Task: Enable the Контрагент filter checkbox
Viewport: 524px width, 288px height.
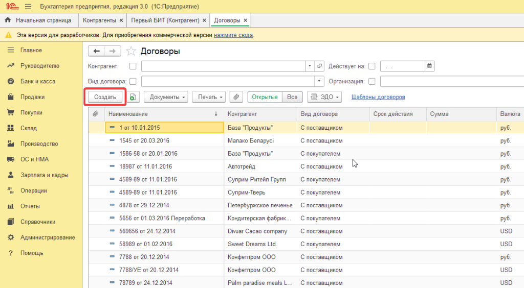Action: 133,66
